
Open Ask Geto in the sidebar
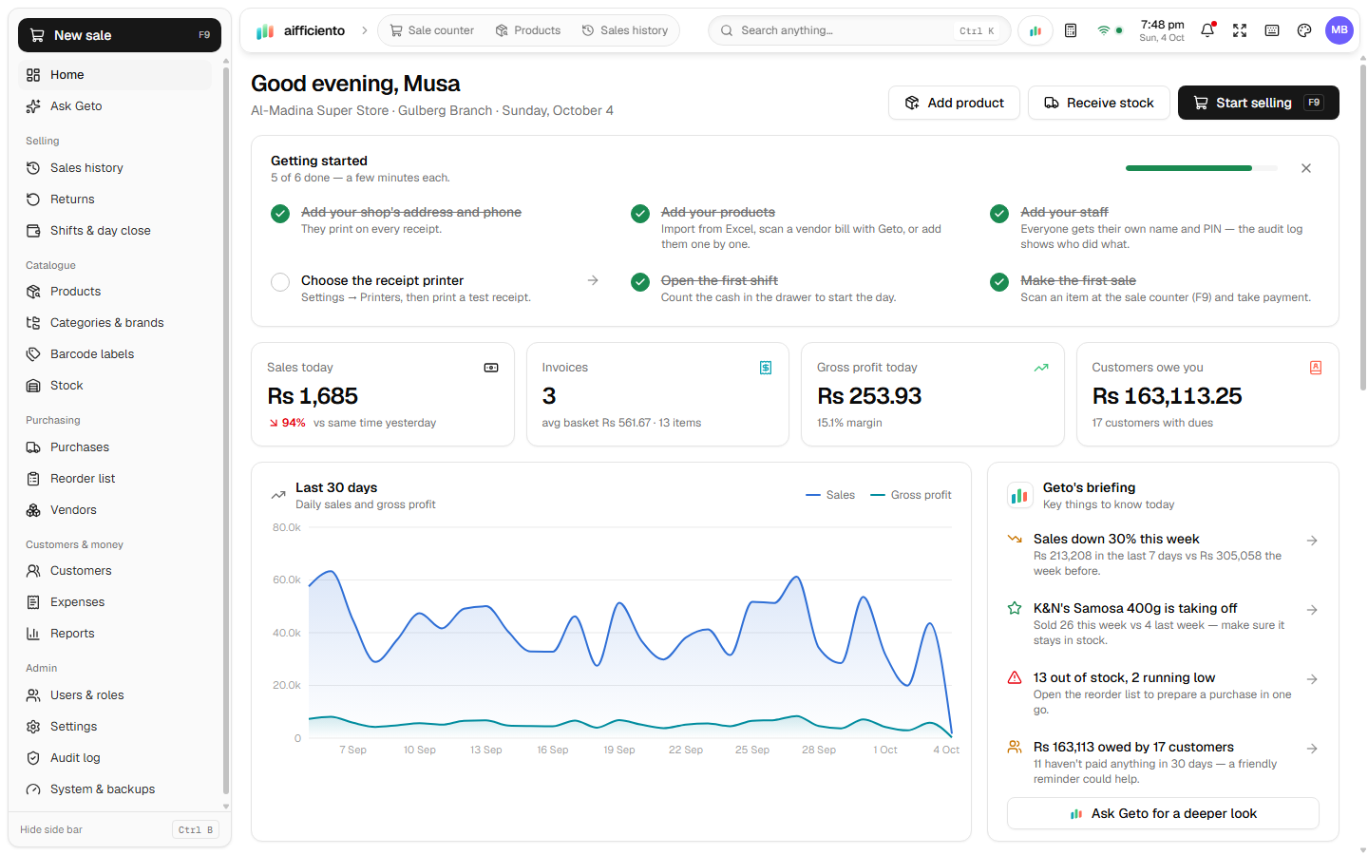click(x=115, y=106)
